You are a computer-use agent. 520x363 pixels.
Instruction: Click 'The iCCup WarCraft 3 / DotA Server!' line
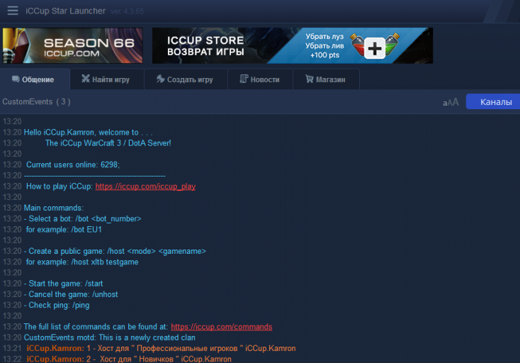[108, 143]
